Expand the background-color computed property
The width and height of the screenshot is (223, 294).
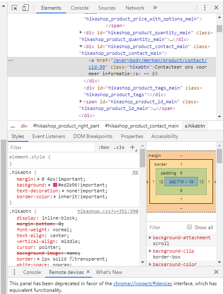coord(150,264)
